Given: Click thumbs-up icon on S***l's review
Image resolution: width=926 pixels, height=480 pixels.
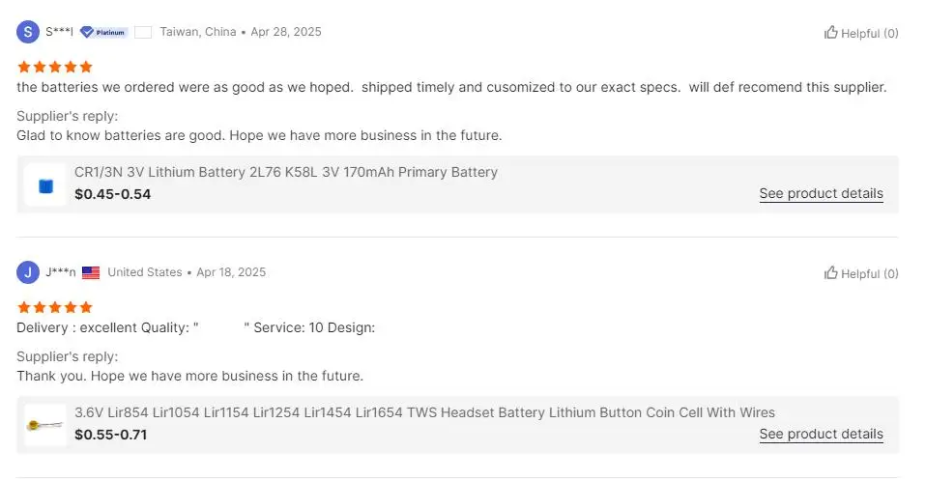Looking at the screenshot, I should 830,33.
